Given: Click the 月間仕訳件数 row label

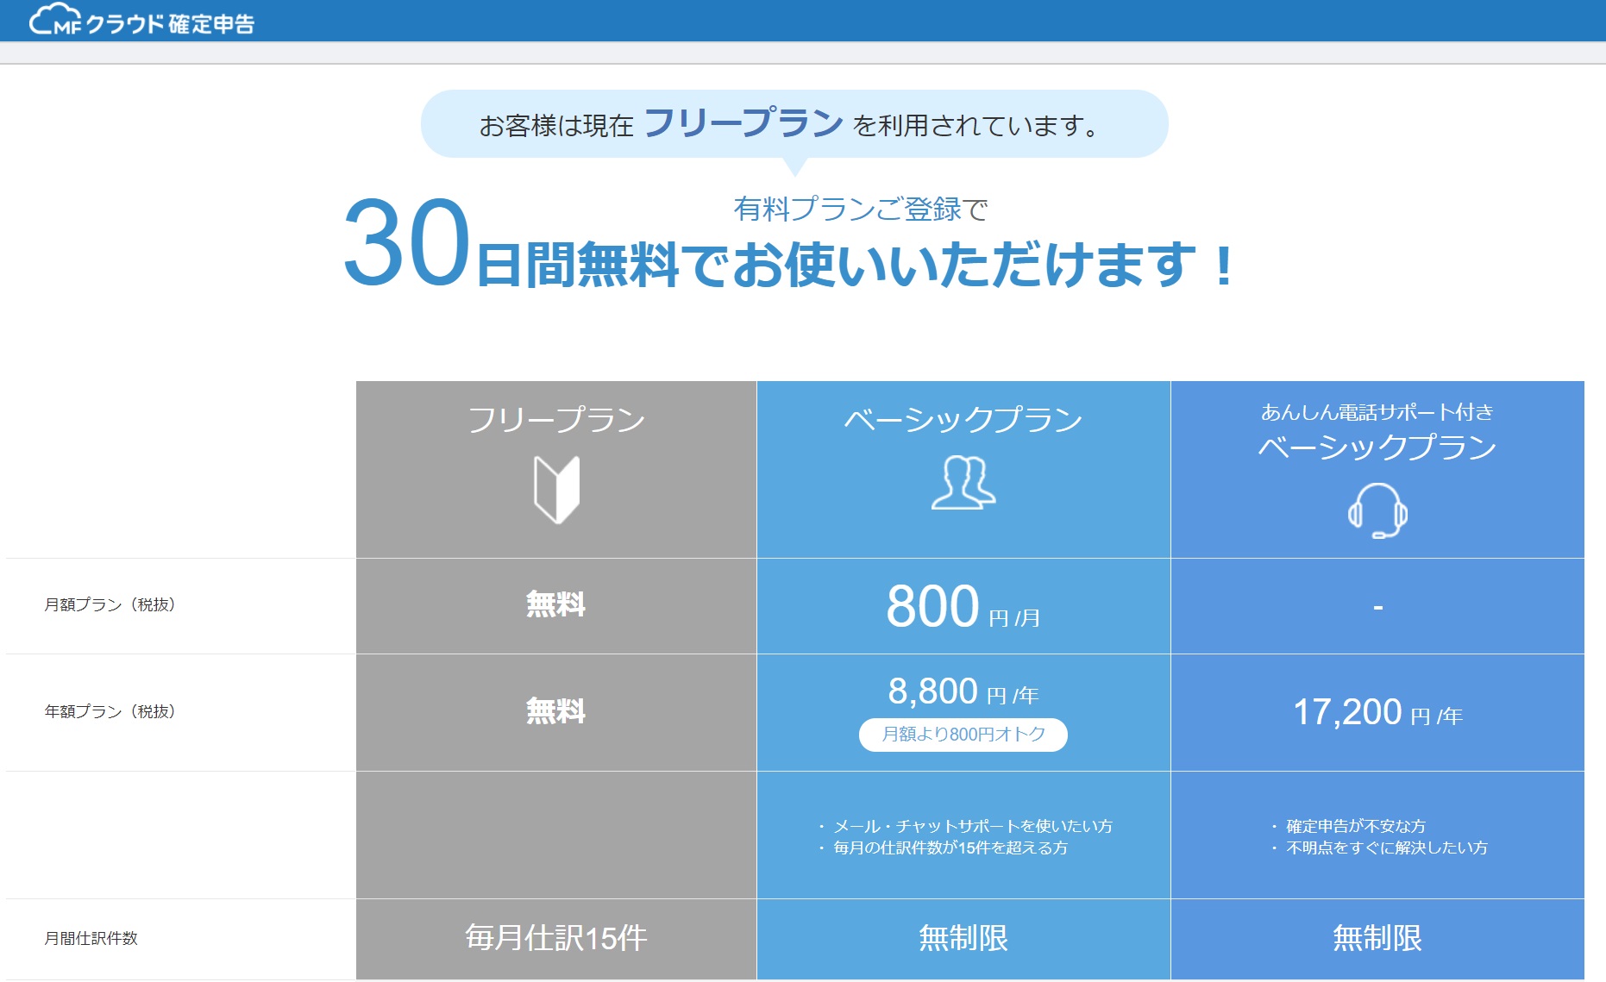Looking at the screenshot, I should tap(91, 938).
